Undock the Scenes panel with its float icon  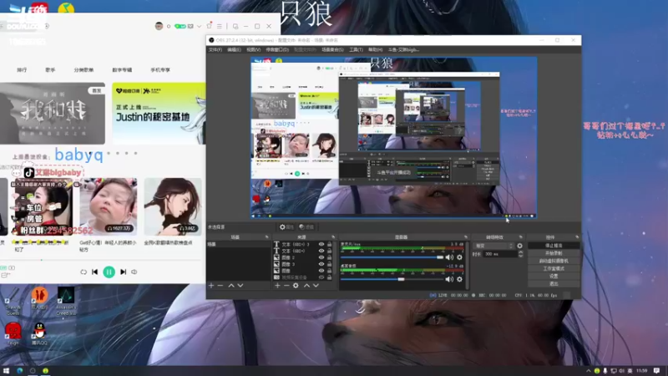pyautogui.click(x=266, y=237)
